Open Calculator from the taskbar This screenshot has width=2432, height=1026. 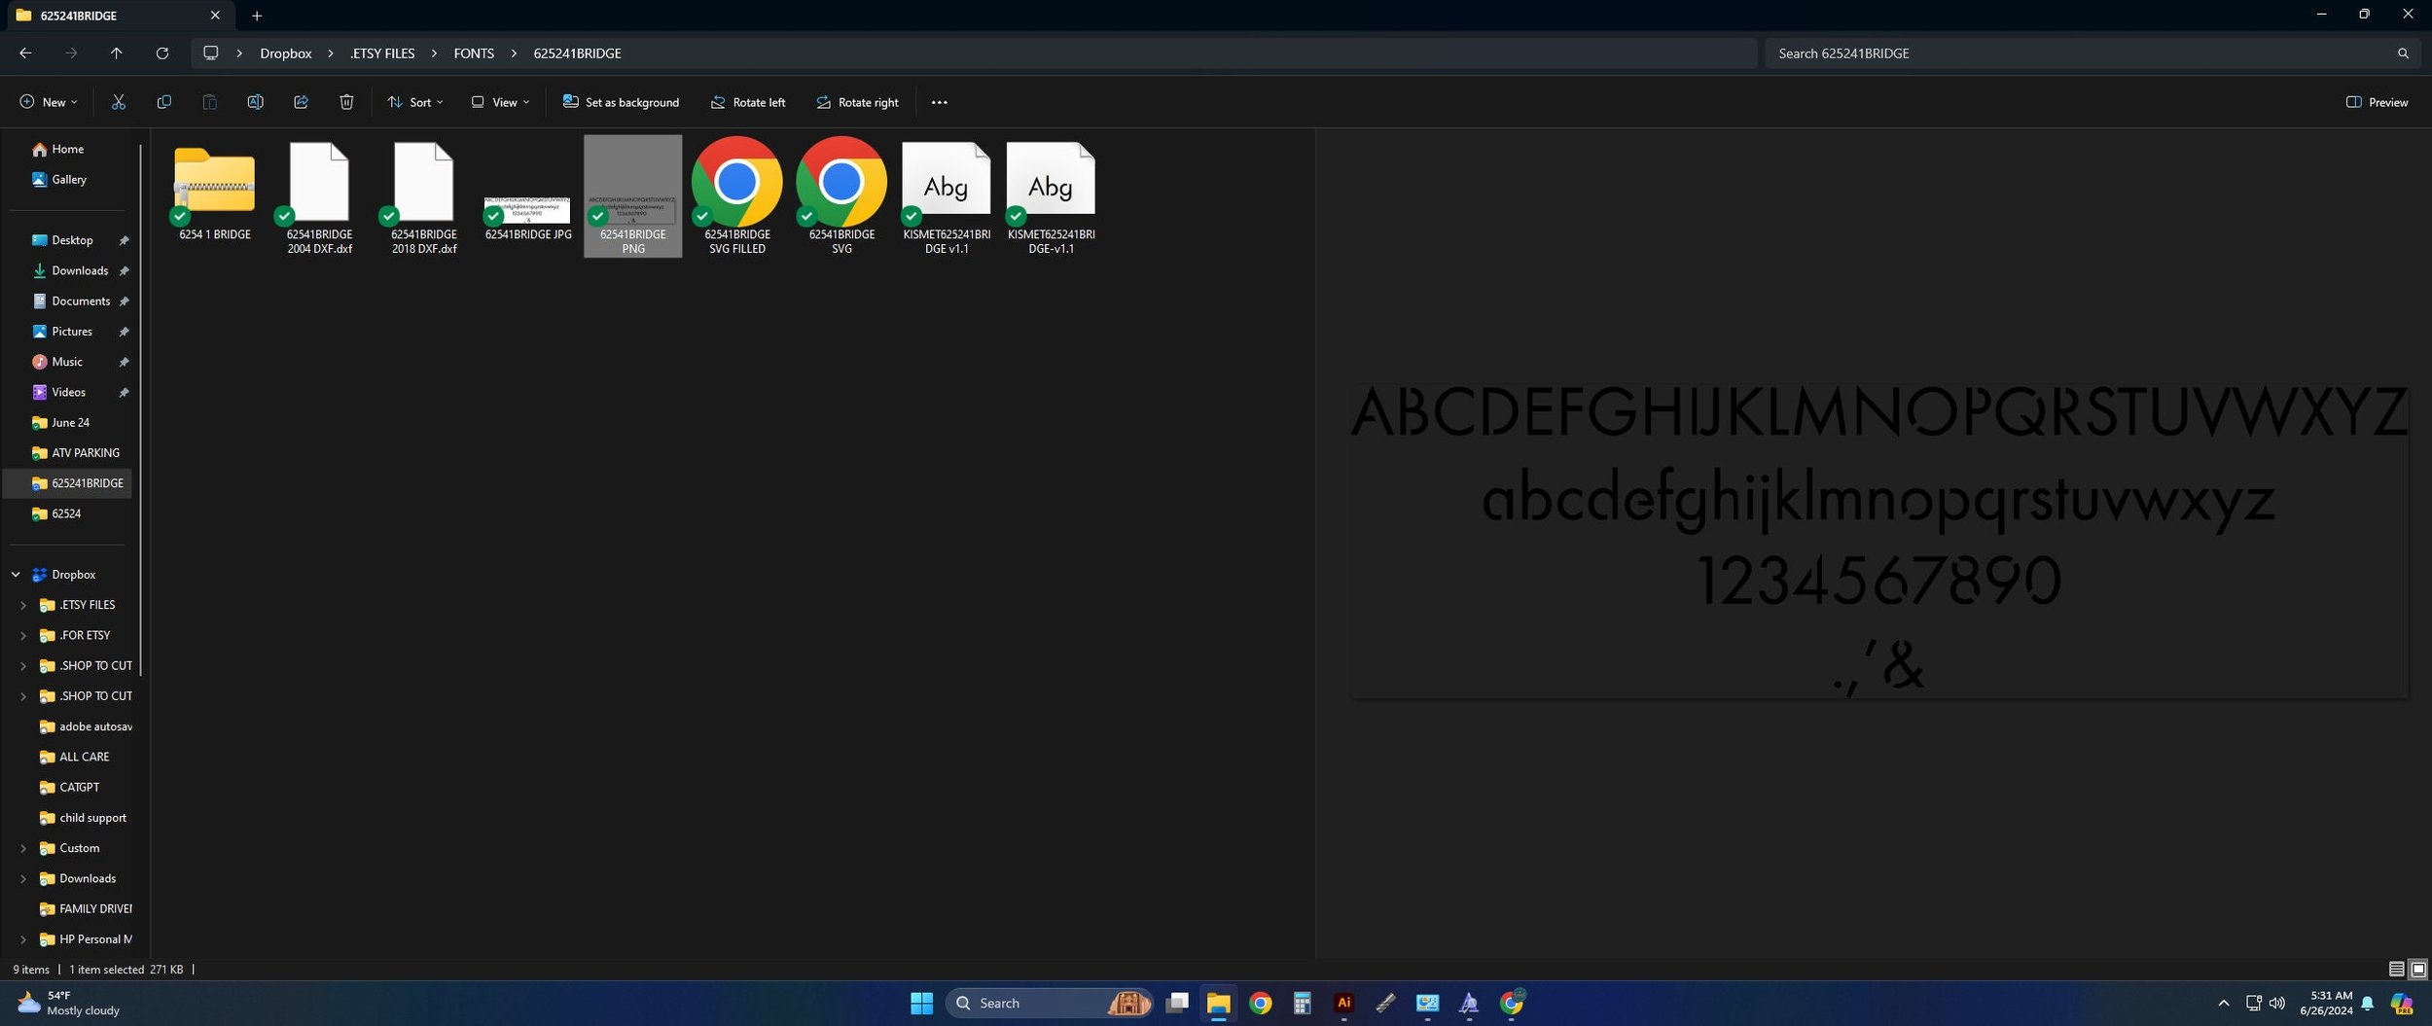tap(1302, 1003)
